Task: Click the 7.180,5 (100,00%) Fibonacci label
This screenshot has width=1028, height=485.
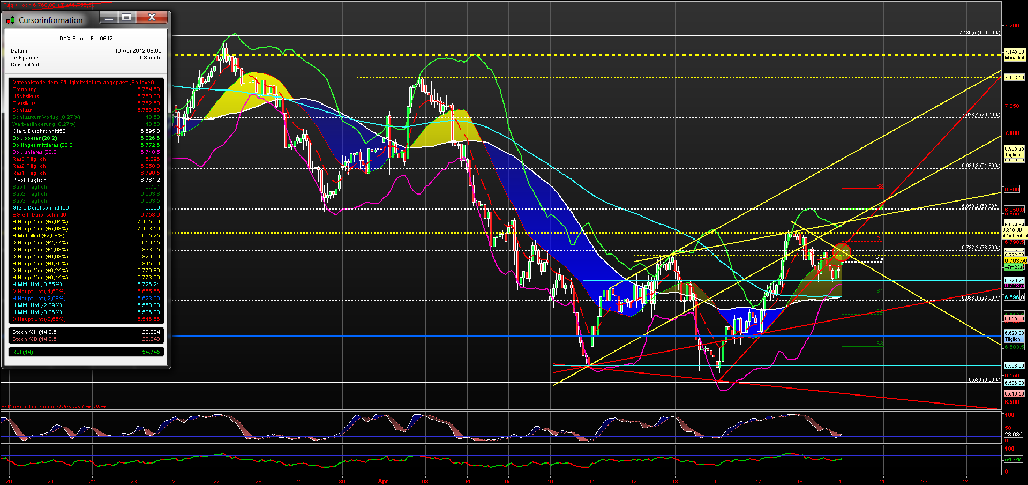Action: tap(979, 33)
